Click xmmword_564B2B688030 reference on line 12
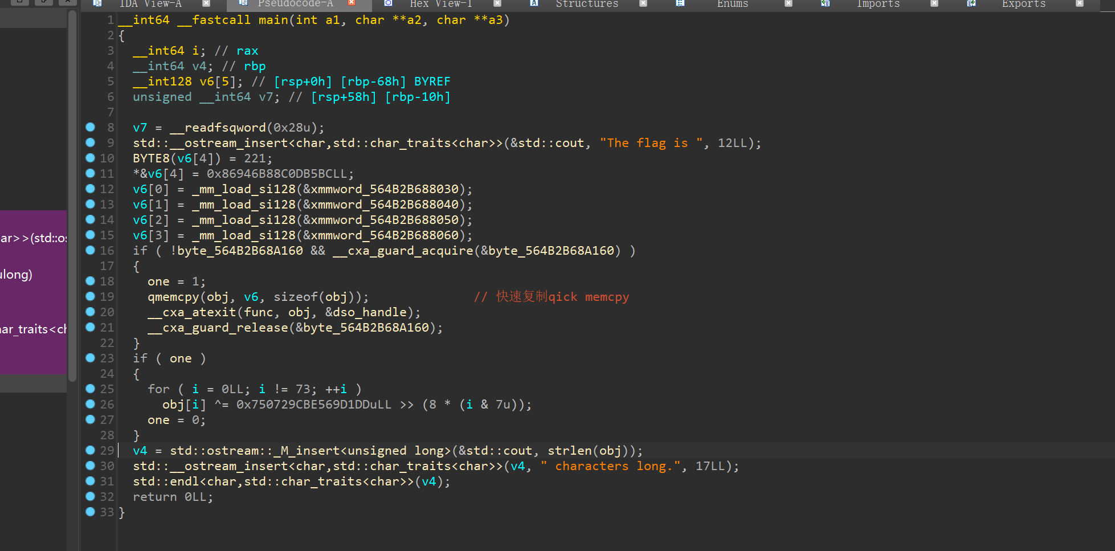Image resolution: width=1115 pixels, height=551 pixels. point(384,189)
